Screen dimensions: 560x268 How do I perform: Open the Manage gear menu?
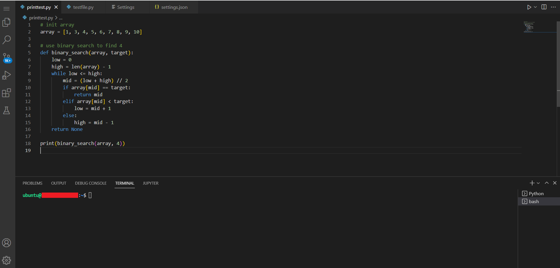6,260
